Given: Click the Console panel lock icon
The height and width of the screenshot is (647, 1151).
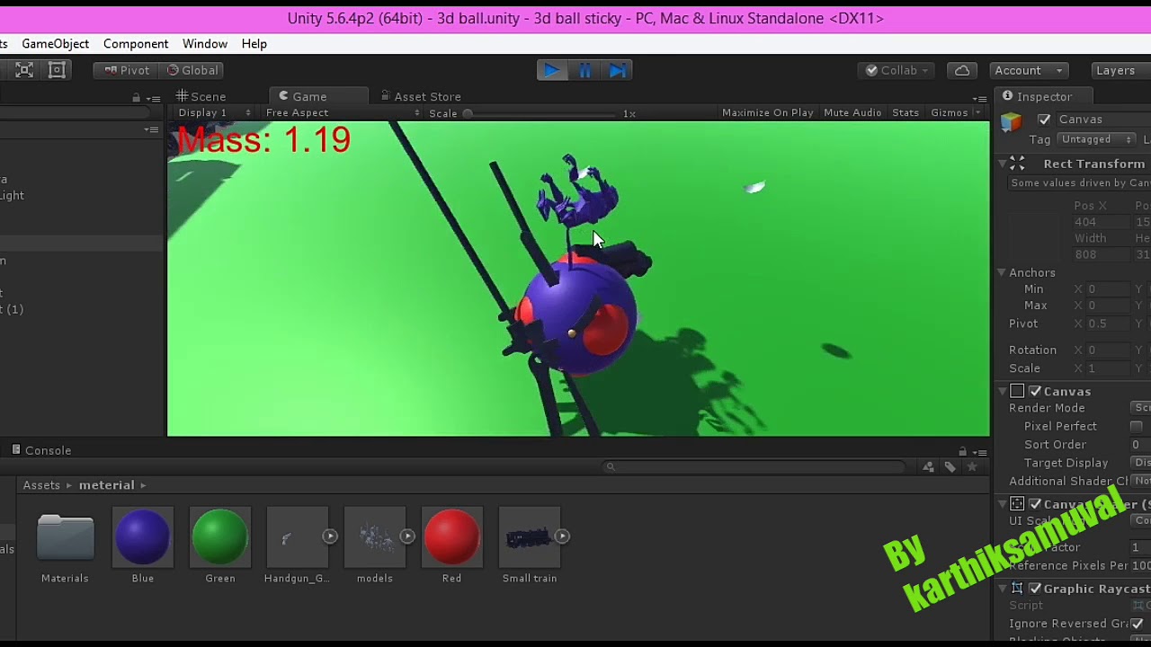Looking at the screenshot, I should (x=962, y=452).
